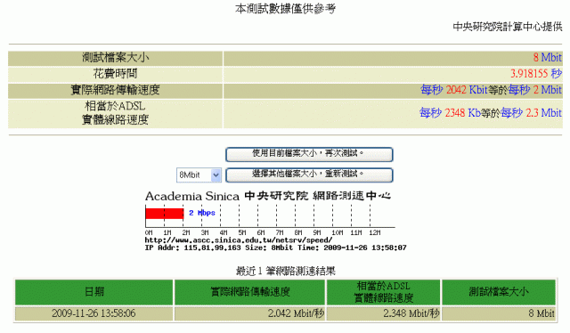Click the '8 Mbit' cell in results table
The width and height of the screenshot is (570, 333).
tap(499, 313)
